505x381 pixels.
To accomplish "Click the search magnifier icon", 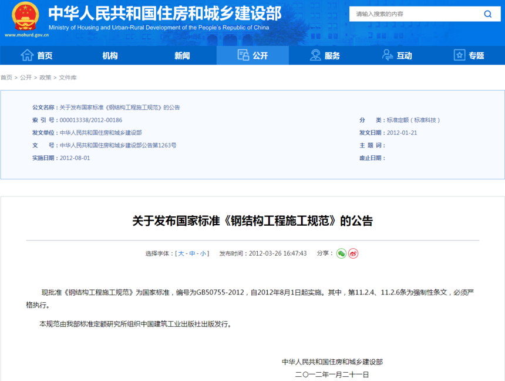I will pos(487,14).
